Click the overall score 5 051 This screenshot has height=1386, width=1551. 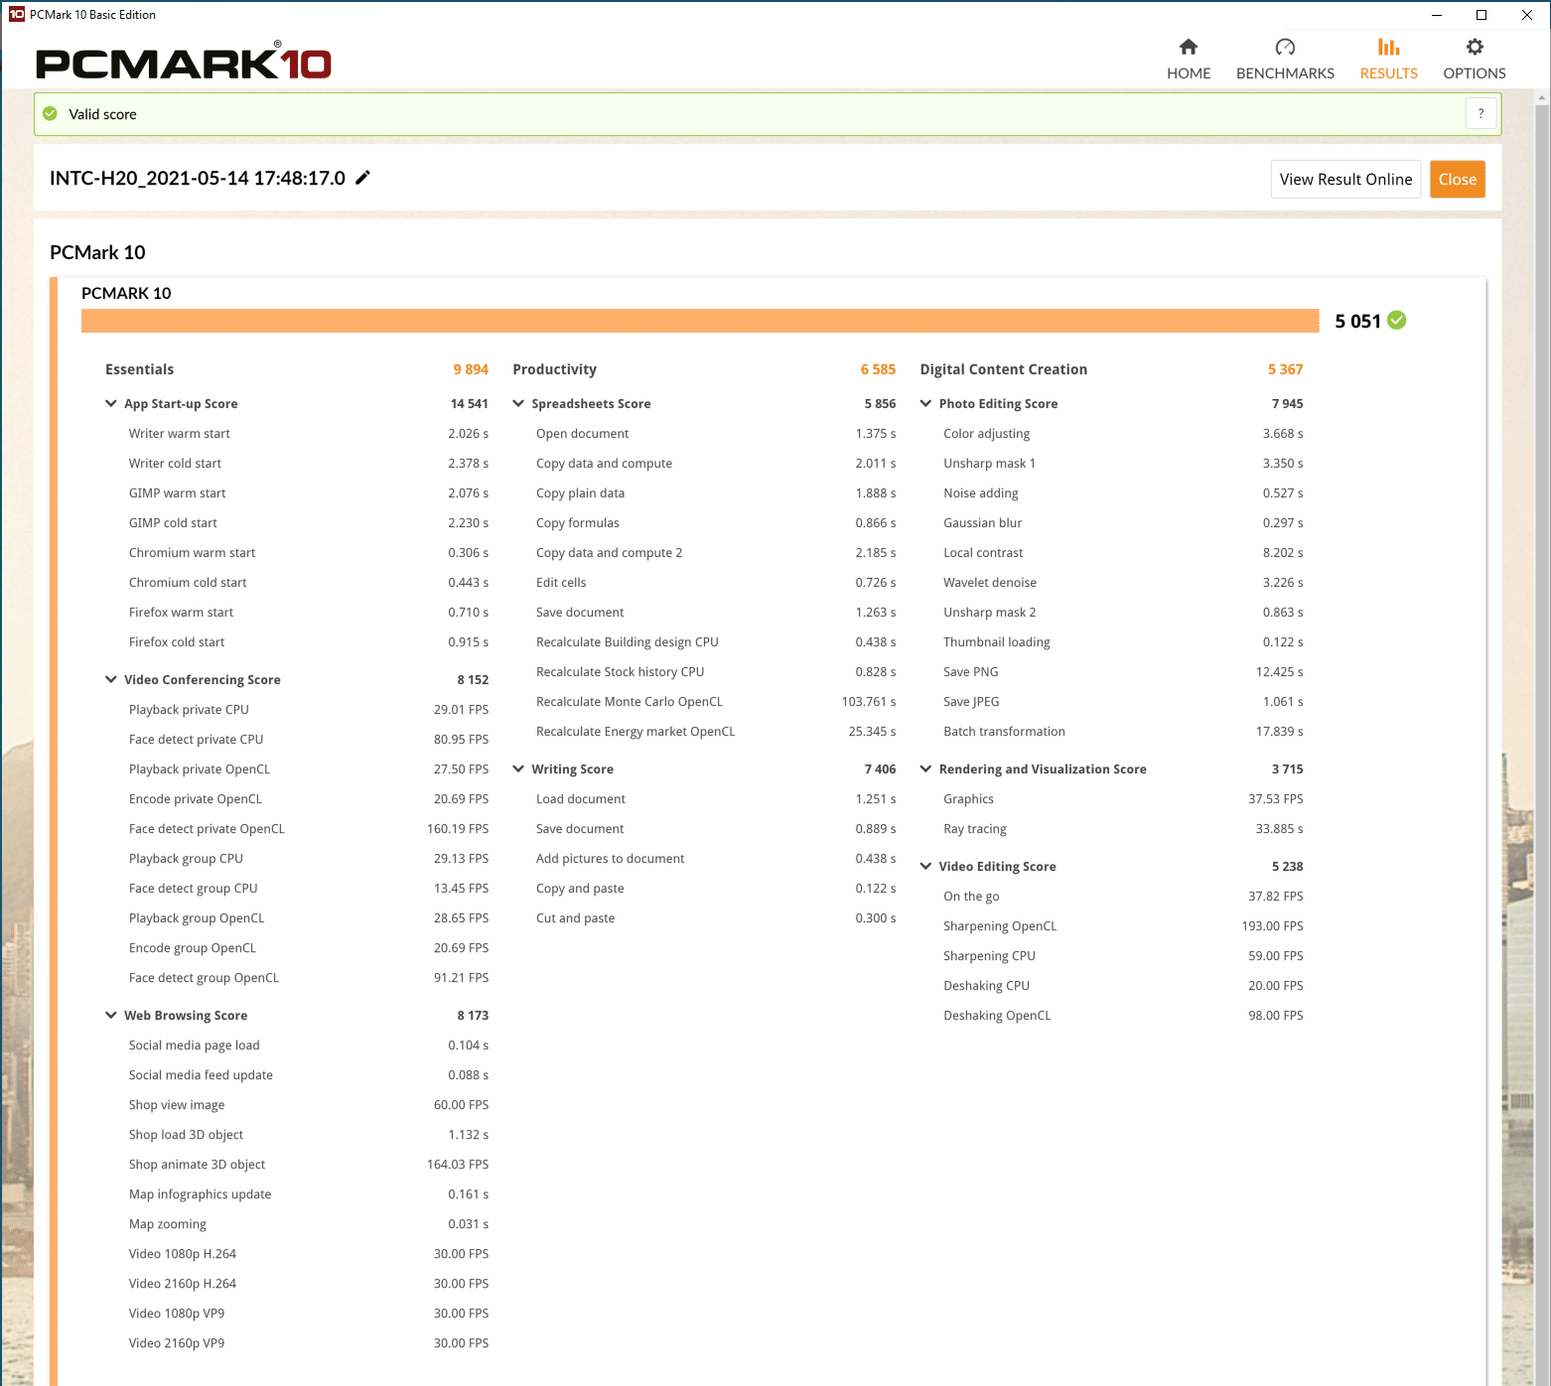(x=1357, y=321)
